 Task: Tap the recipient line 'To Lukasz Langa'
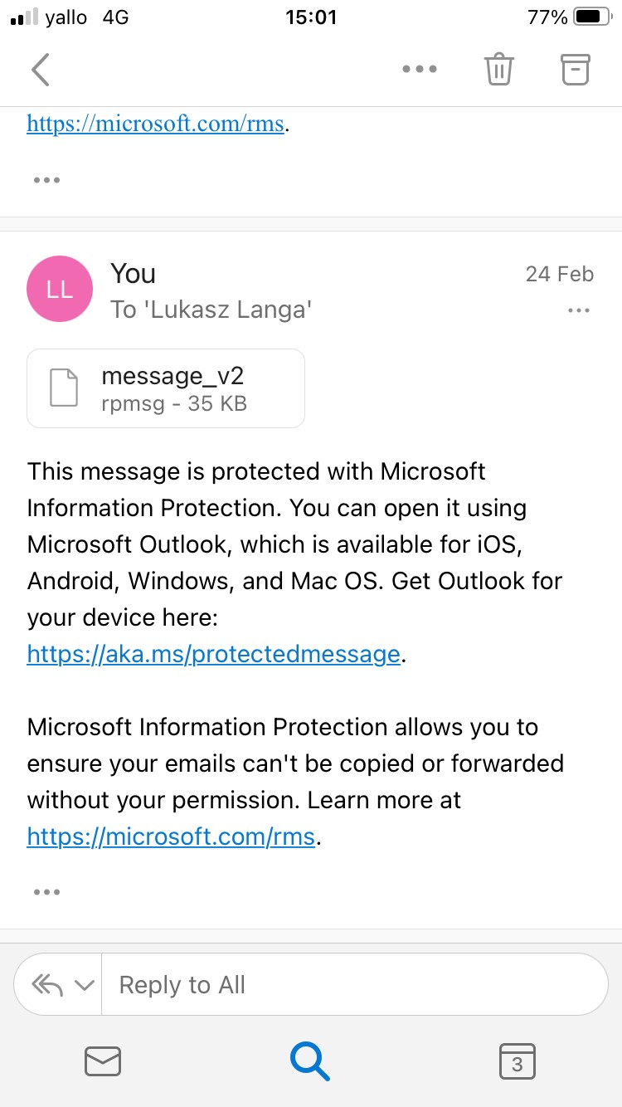pyautogui.click(x=211, y=310)
